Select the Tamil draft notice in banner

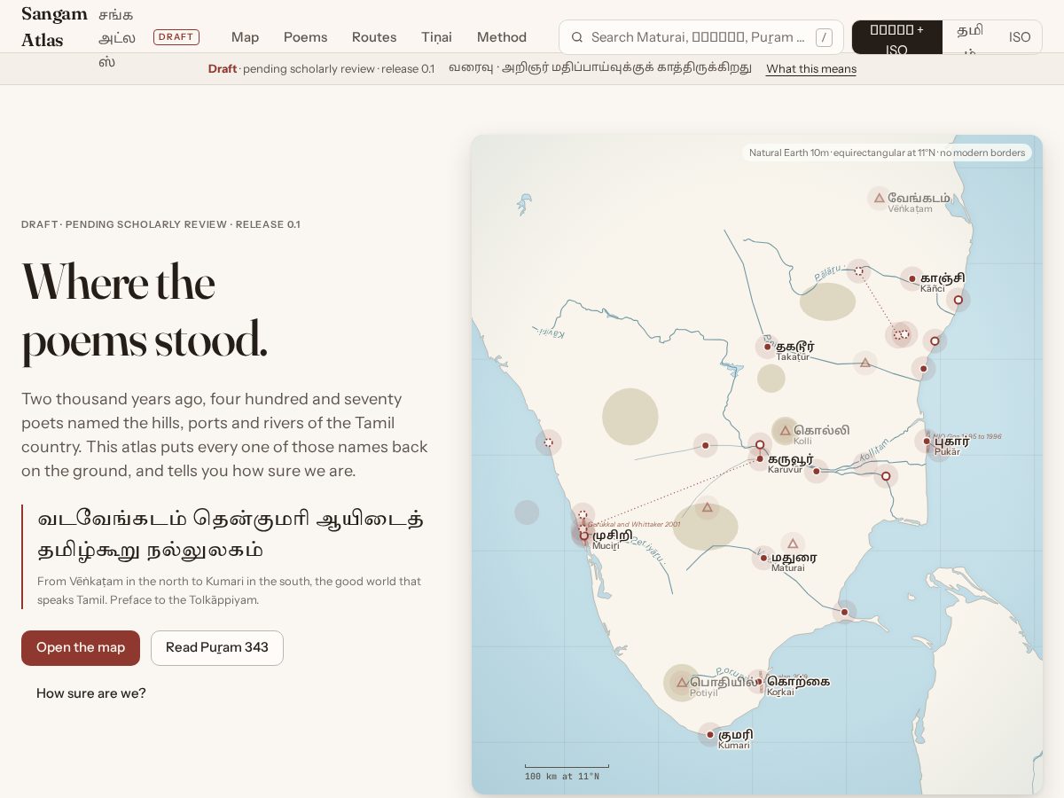point(599,68)
